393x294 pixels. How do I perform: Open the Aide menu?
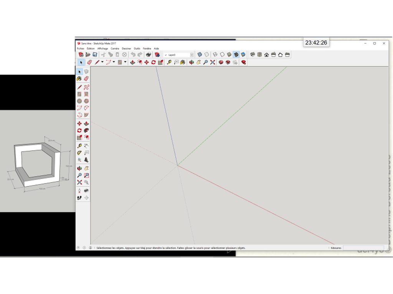157,49
